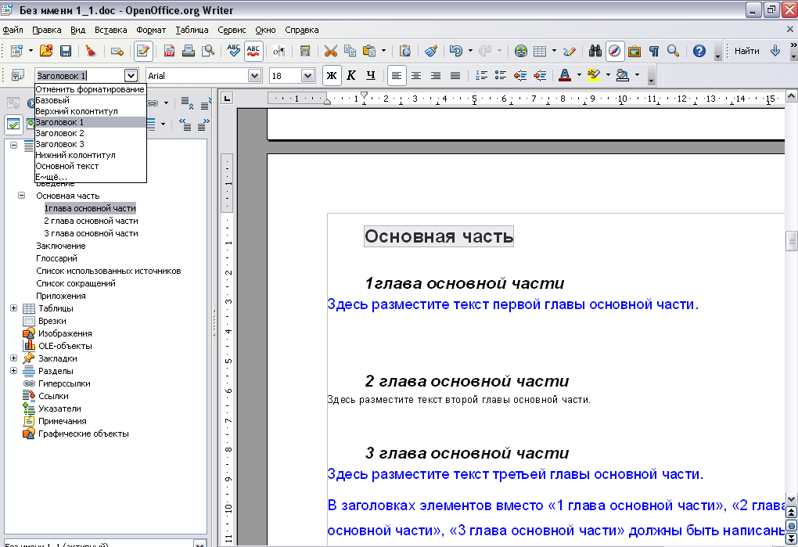Image resolution: width=798 pixels, height=547 pixels.
Task: Open page preview with magnifier page icon
Action: coord(208,51)
